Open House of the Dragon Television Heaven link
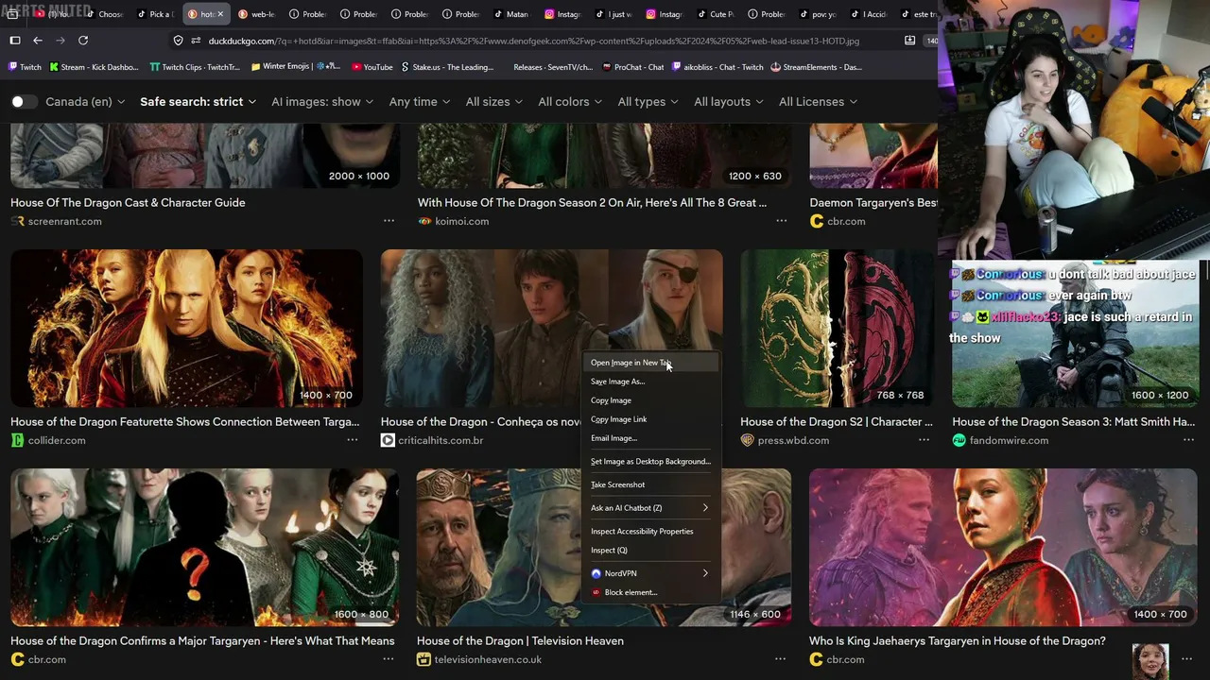The image size is (1210, 680). pyautogui.click(x=520, y=641)
